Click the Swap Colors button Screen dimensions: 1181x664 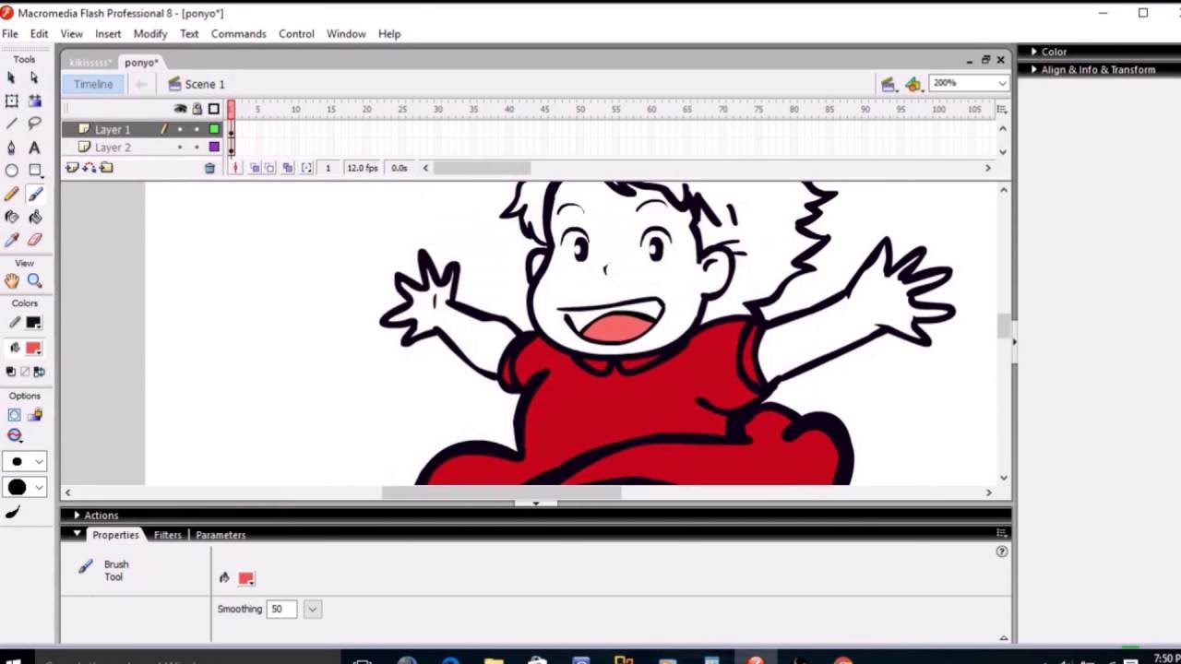39,372
